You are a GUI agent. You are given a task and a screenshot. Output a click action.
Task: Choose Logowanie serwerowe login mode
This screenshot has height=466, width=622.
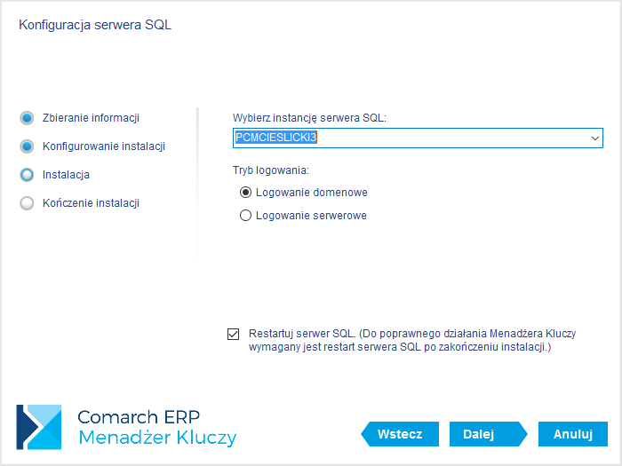[245, 216]
